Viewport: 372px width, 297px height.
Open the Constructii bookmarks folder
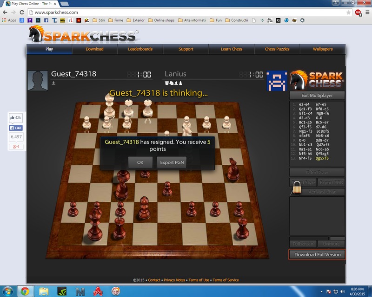237,20
